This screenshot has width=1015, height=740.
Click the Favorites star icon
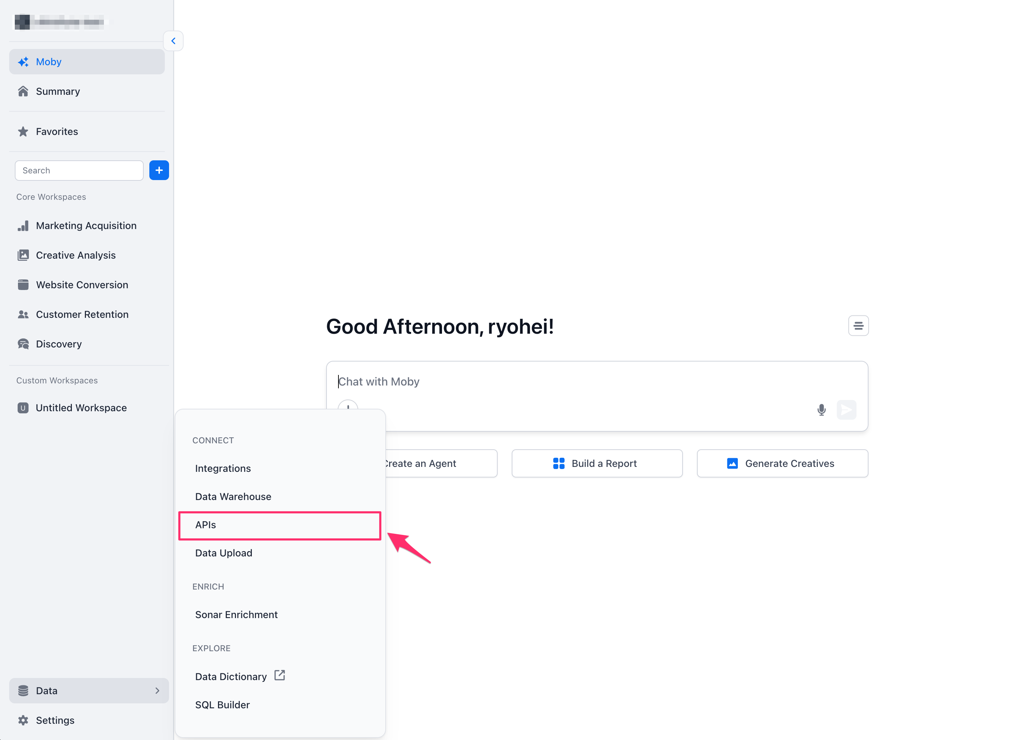pos(23,132)
